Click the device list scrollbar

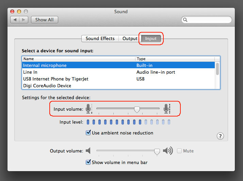tap(217, 69)
